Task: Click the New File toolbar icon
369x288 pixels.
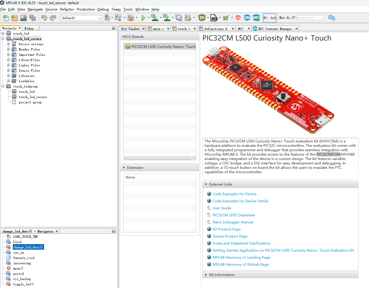Action: coord(6,18)
